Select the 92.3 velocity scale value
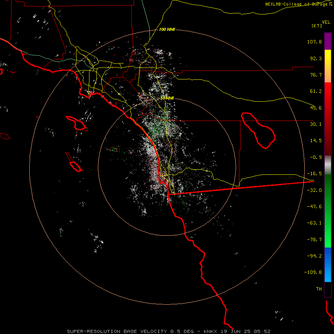334x334 pixels. pyautogui.click(x=316, y=58)
